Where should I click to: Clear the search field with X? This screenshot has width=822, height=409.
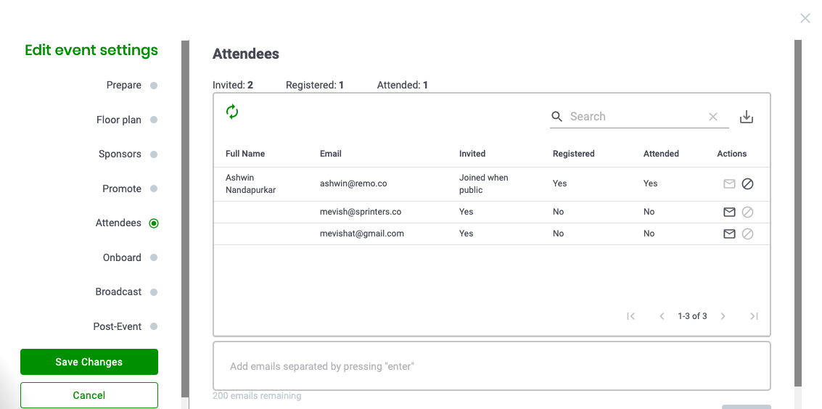[x=713, y=117]
